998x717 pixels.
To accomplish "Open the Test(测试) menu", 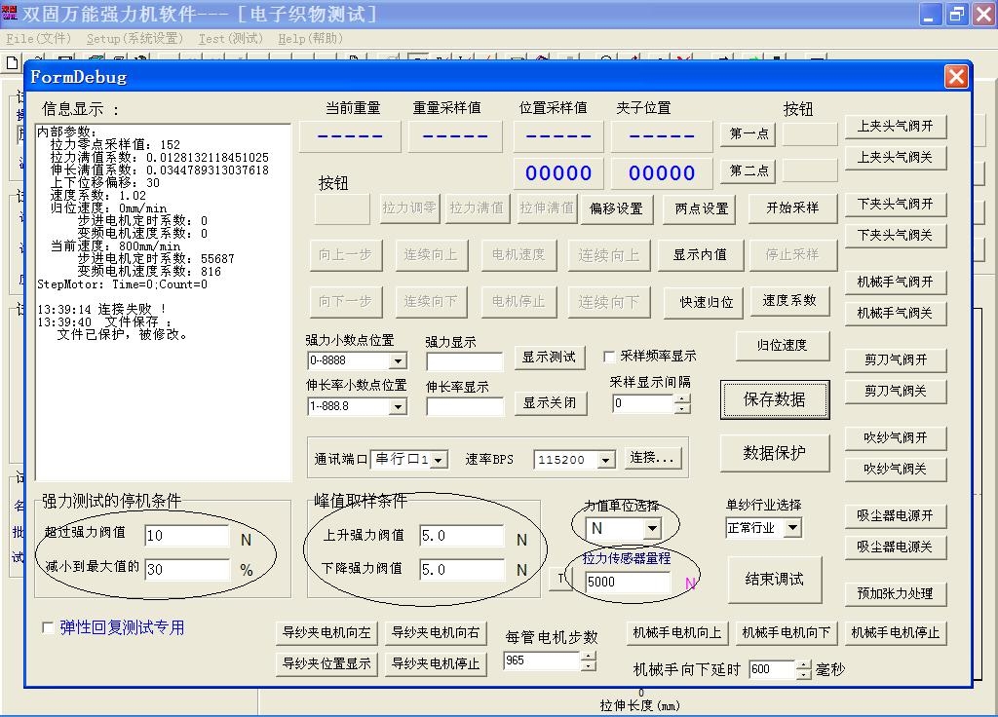I will pyautogui.click(x=230, y=39).
